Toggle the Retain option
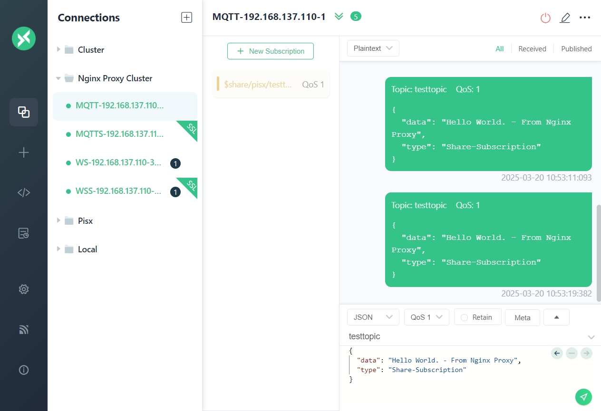This screenshot has height=411, width=601. coord(477,317)
